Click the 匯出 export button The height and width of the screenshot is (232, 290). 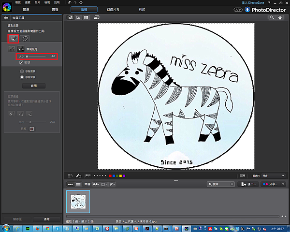(249, 184)
